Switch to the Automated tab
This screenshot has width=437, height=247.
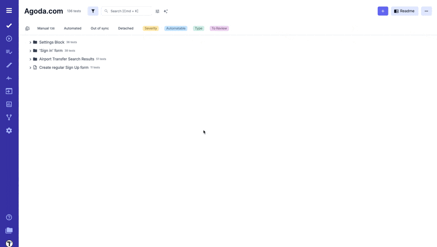point(72,28)
